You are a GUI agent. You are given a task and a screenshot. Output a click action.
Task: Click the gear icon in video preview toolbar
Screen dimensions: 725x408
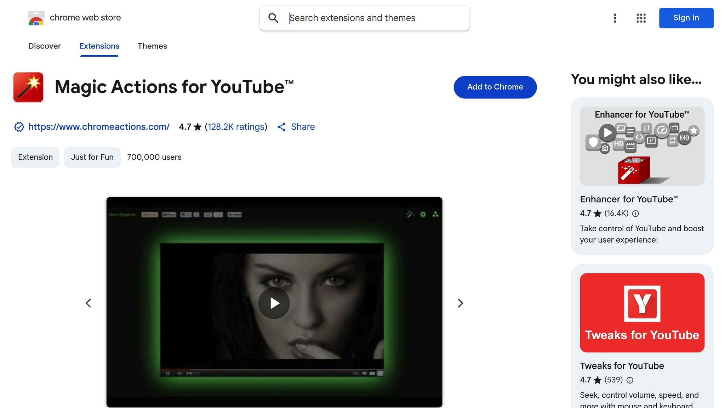[423, 214]
